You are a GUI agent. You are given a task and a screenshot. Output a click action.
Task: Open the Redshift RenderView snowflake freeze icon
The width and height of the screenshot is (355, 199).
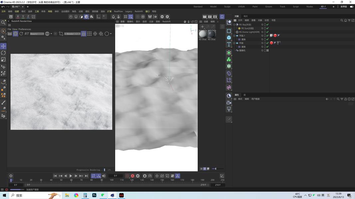tap(95, 33)
